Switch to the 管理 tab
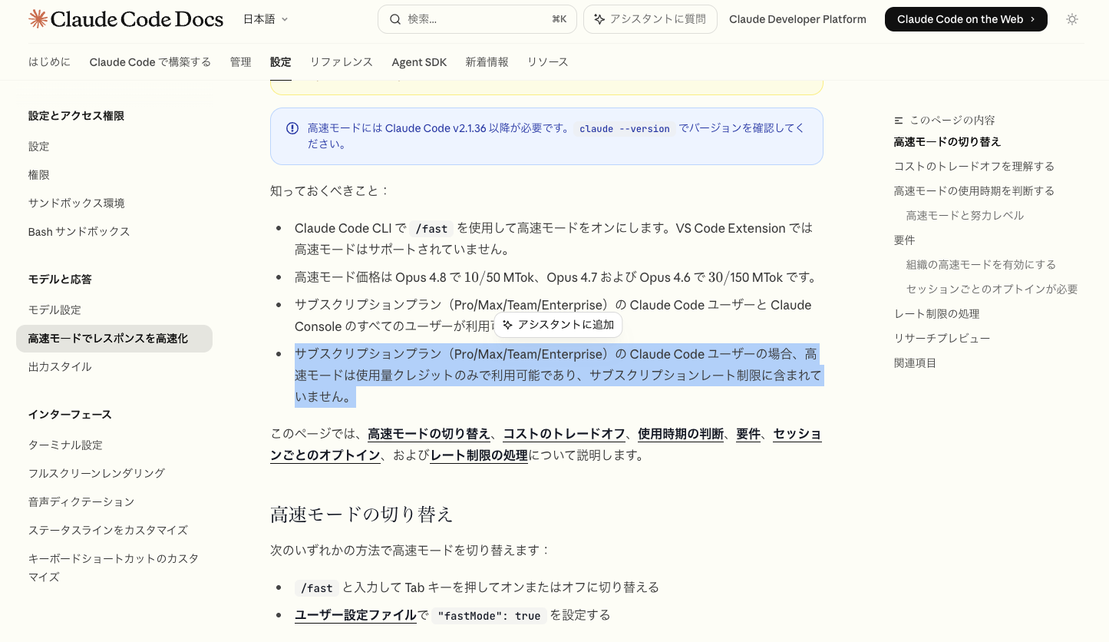 [x=240, y=62]
